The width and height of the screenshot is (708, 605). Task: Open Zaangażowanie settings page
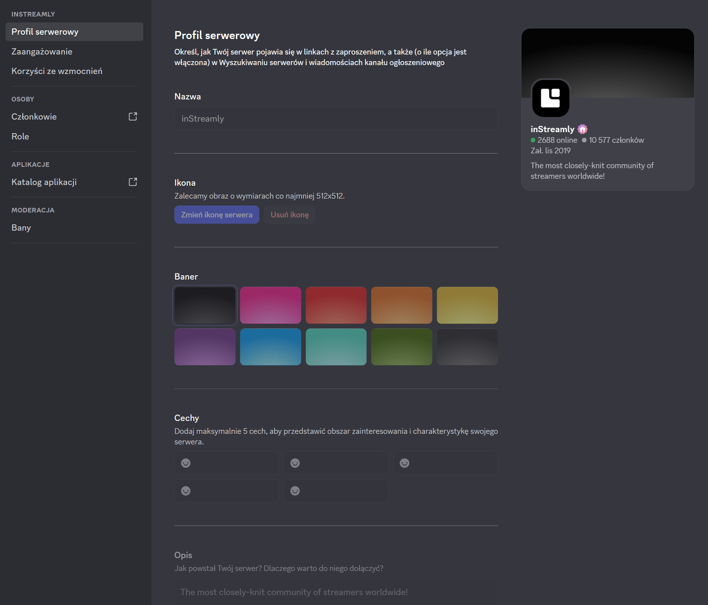[x=74, y=52]
